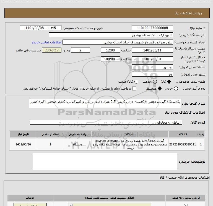
Task: Click remaining days field showing 2
Action: click(80, 50)
